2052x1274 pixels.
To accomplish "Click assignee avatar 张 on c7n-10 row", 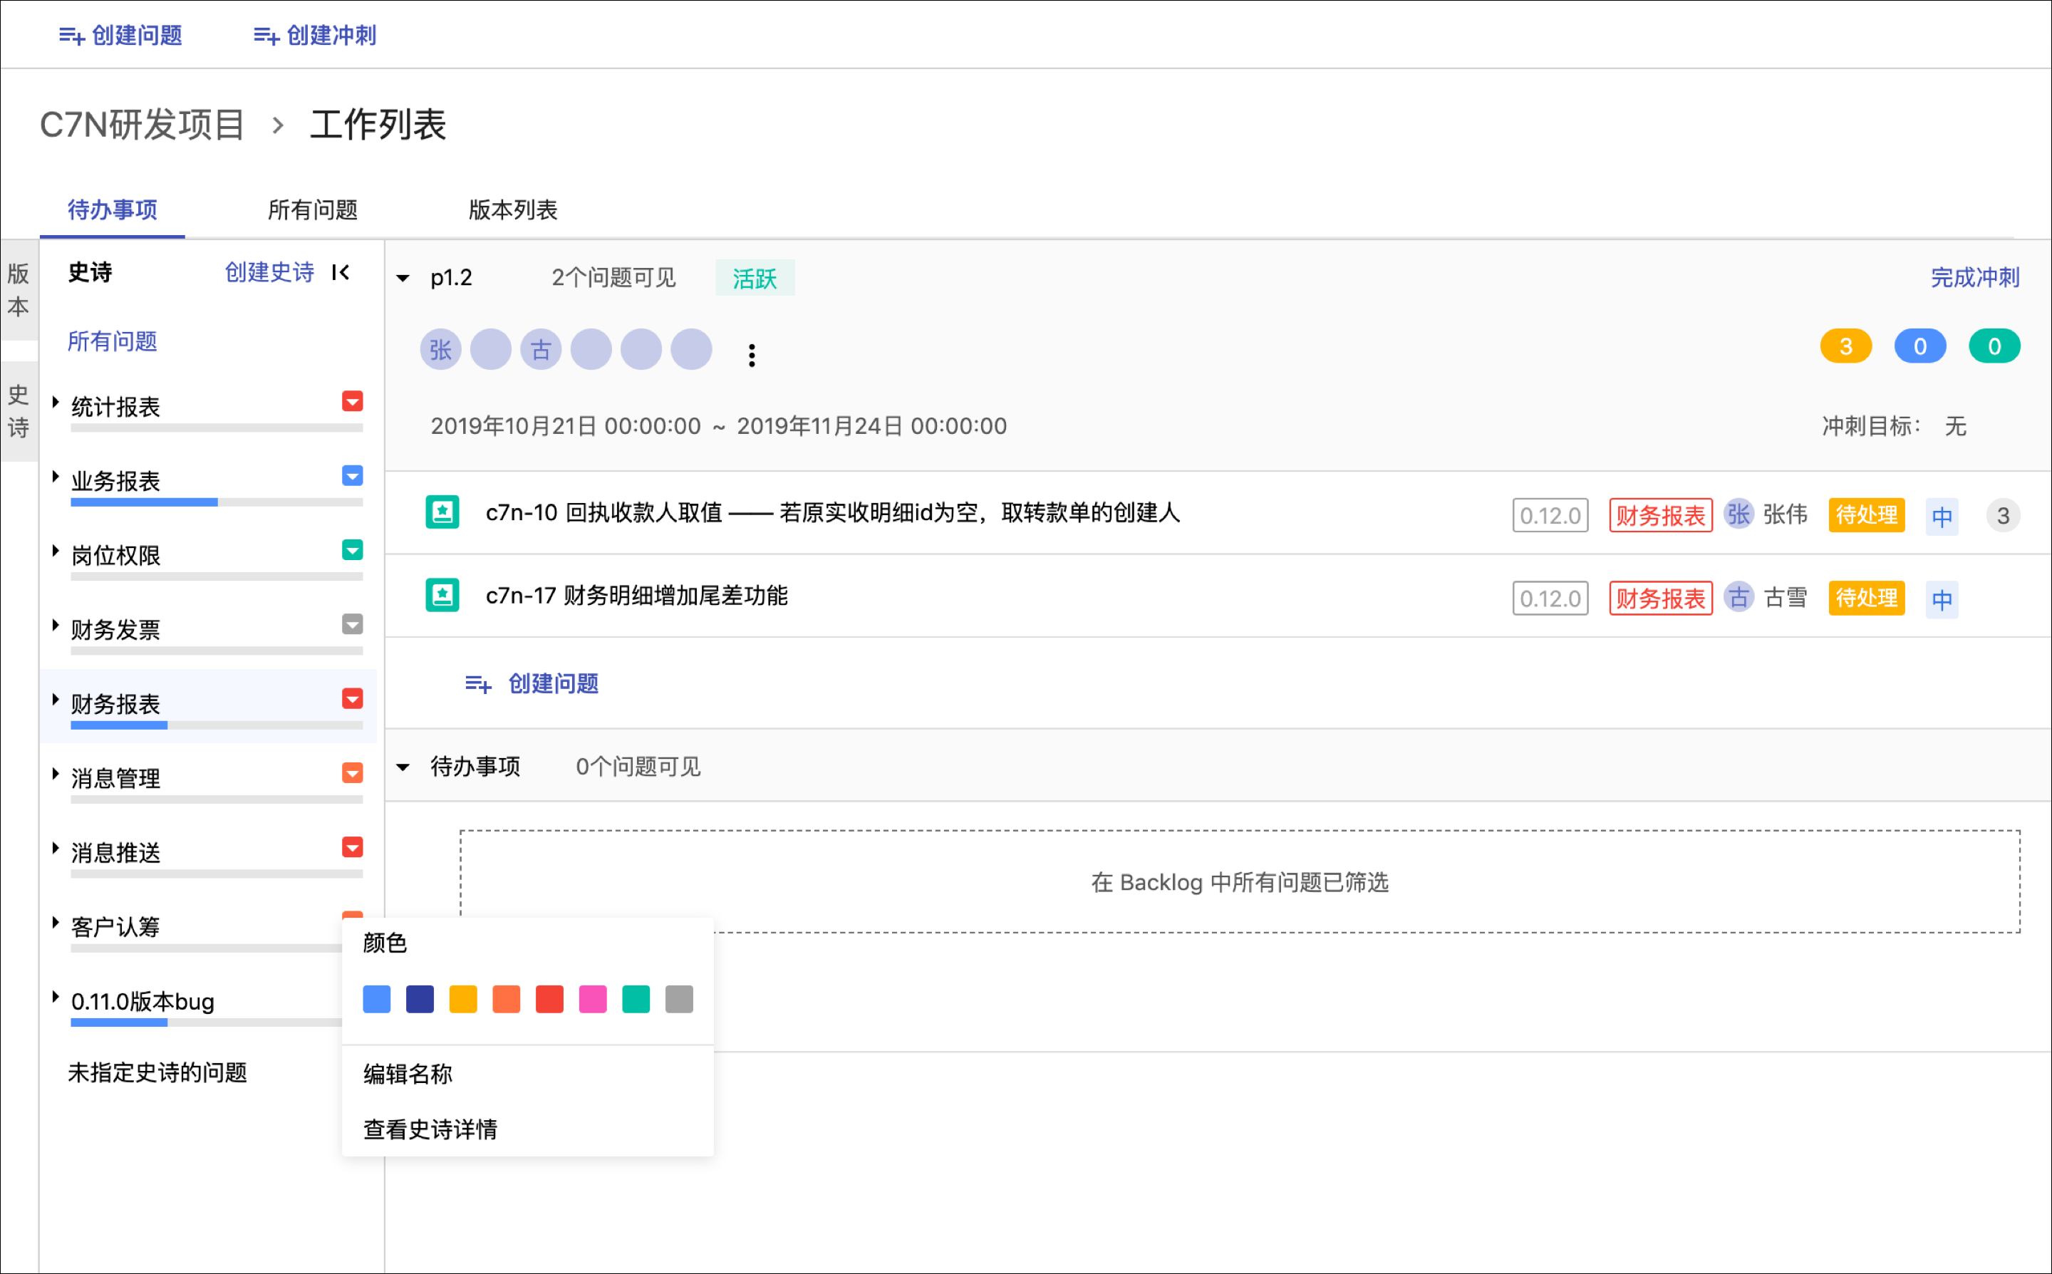I will click(1738, 514).
